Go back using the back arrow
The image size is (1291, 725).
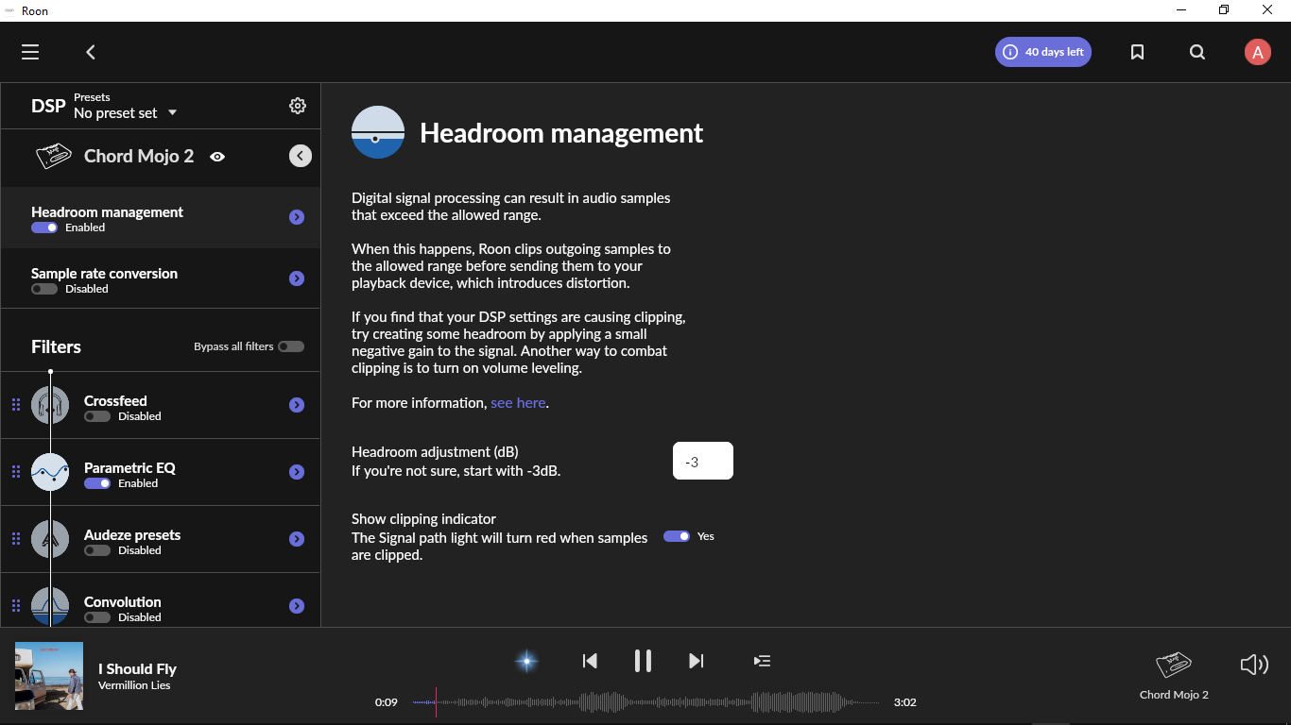pos(91,52)
